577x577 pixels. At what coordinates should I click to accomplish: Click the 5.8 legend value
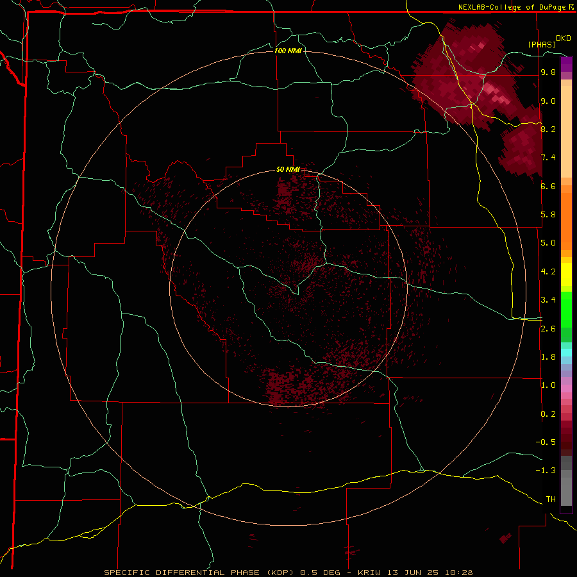(x=548, y=215)
